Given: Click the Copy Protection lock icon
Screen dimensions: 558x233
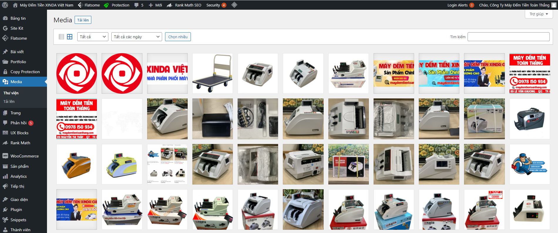Looking at the screenshot, I should [x=5, y=72].
